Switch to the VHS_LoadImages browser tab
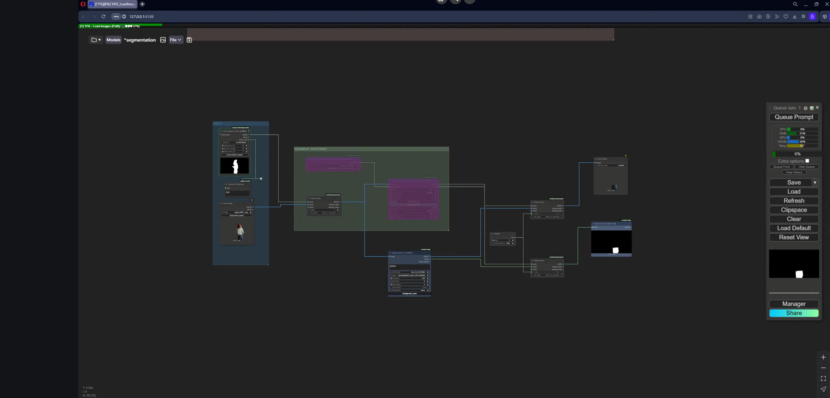 (x=113, y=4)
